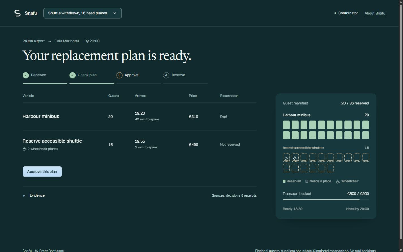Click the Sources, decisions & receipts label
This screenshot has height=252, width=403.
(234, 195)
